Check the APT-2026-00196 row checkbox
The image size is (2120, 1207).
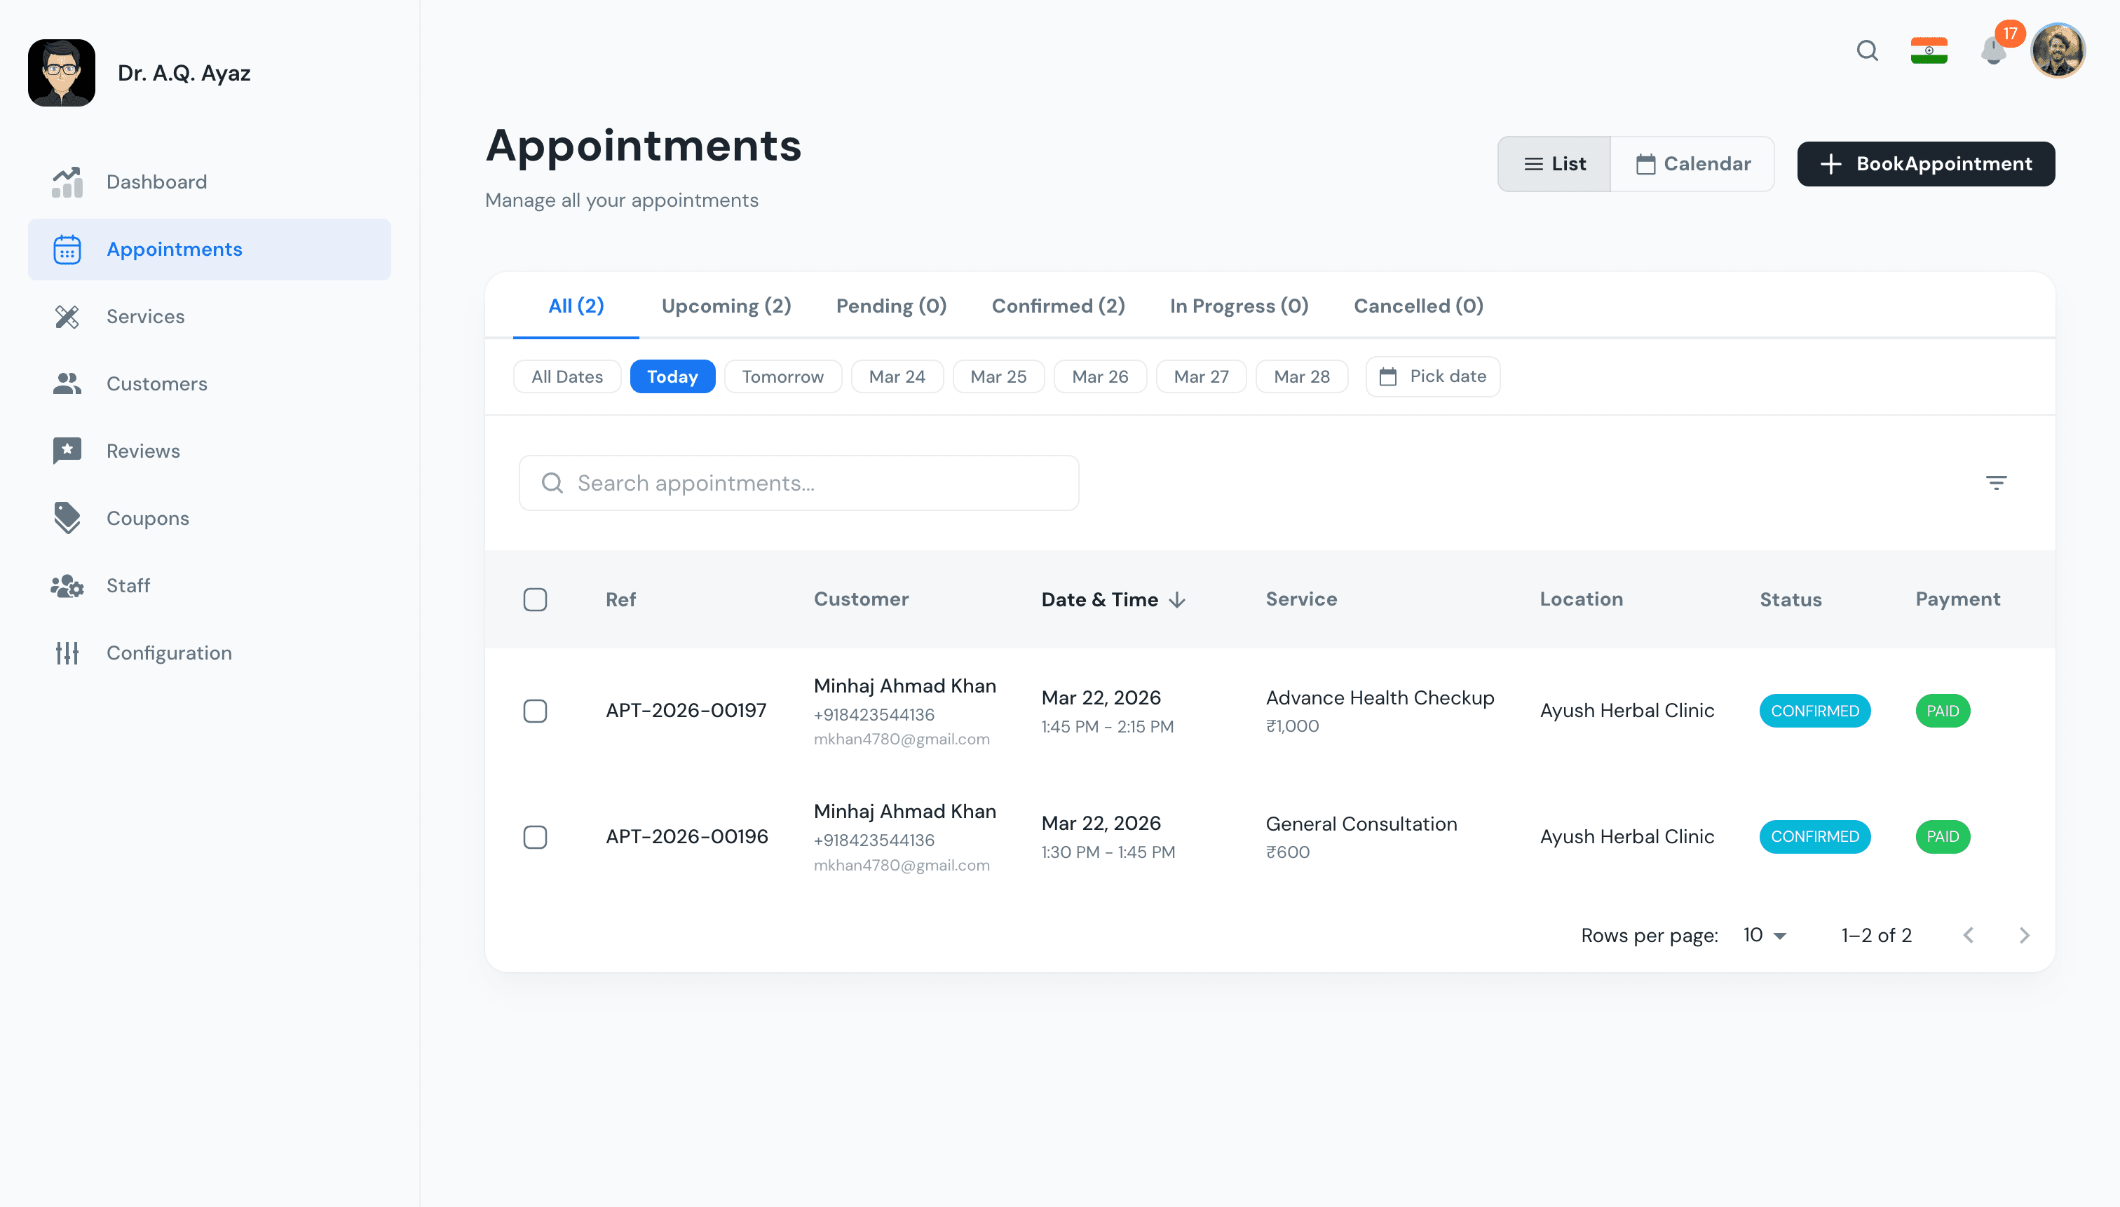tap(536, 836)
